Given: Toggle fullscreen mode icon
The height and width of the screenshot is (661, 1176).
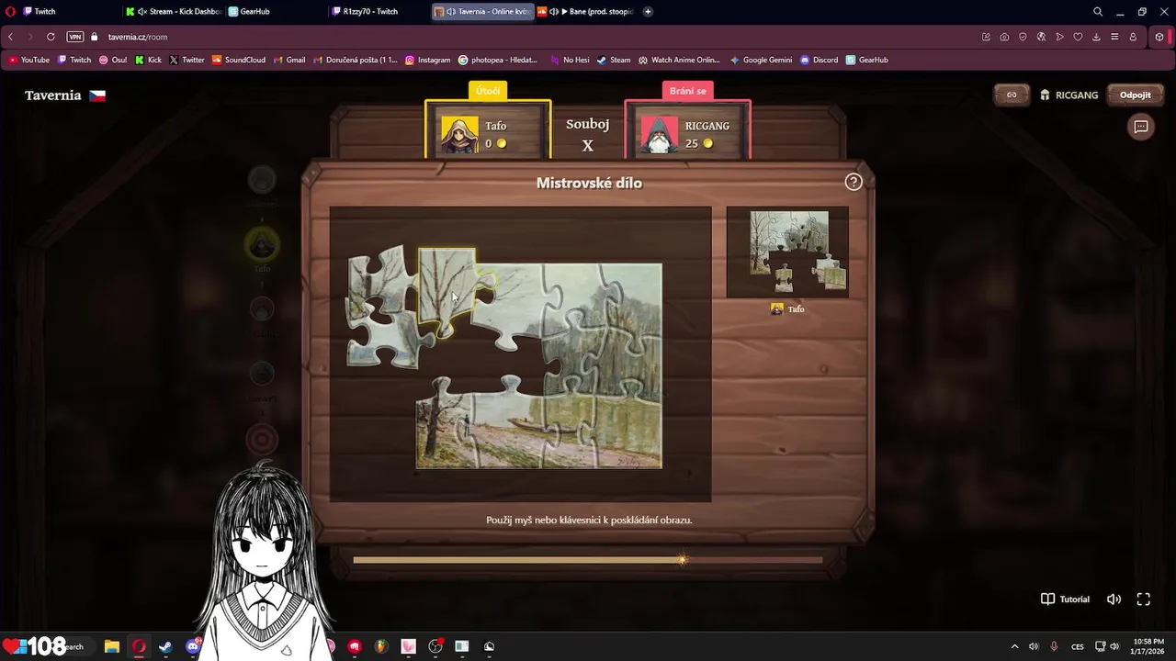Looking at the screenshot, I should [1144, 599].
